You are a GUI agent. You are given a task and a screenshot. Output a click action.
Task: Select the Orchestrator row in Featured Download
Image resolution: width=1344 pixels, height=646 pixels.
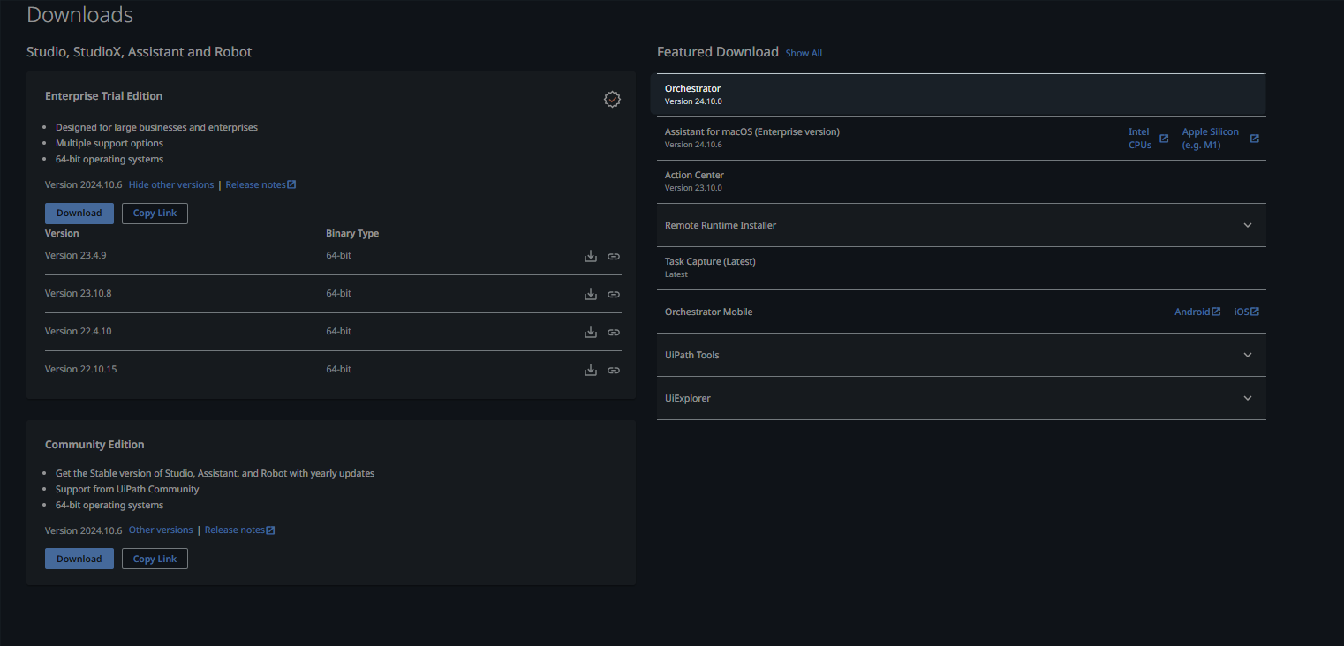(x=957, y=94)
